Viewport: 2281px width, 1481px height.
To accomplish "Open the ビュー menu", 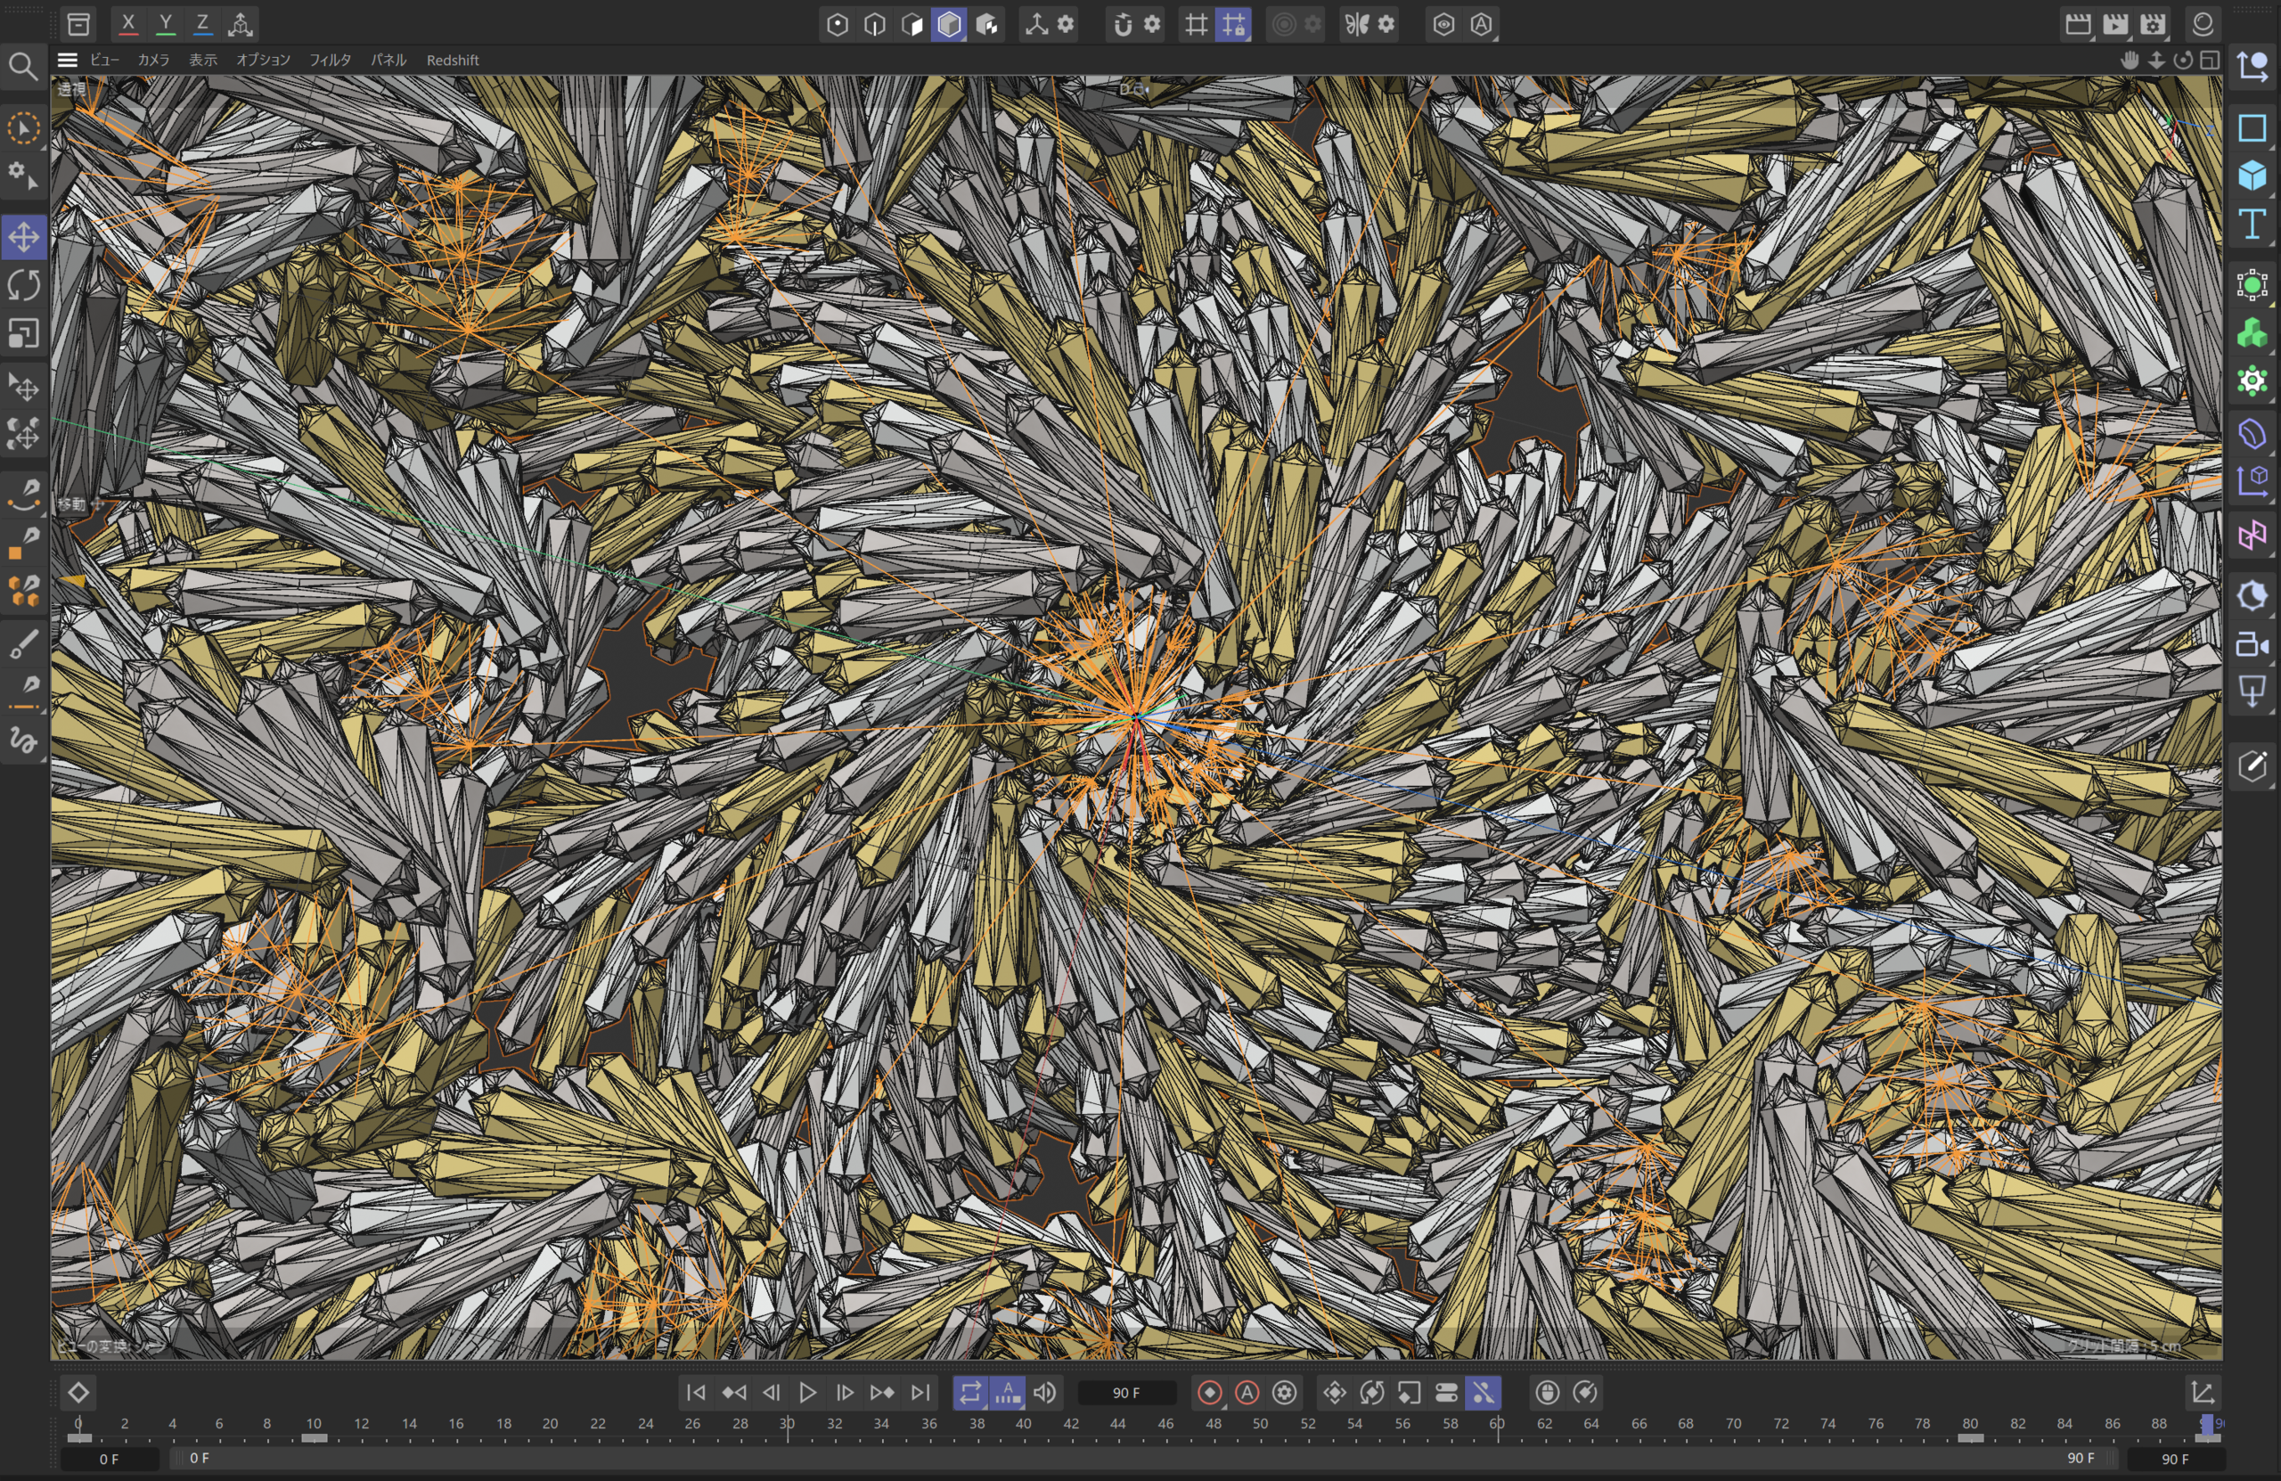I will point(104,60).
